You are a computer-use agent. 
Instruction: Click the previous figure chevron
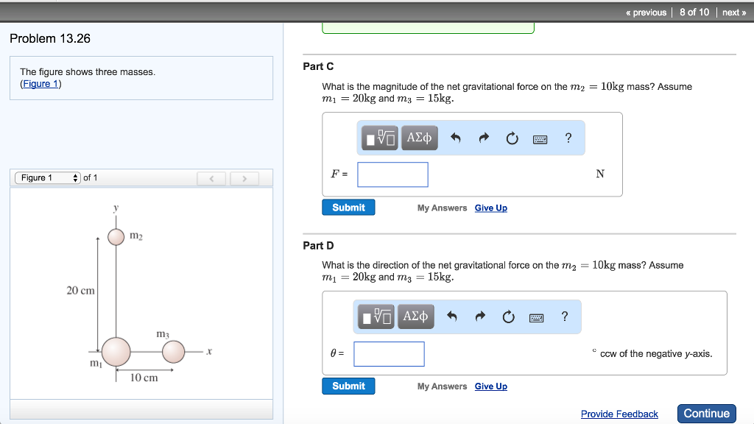click(211, 177)
